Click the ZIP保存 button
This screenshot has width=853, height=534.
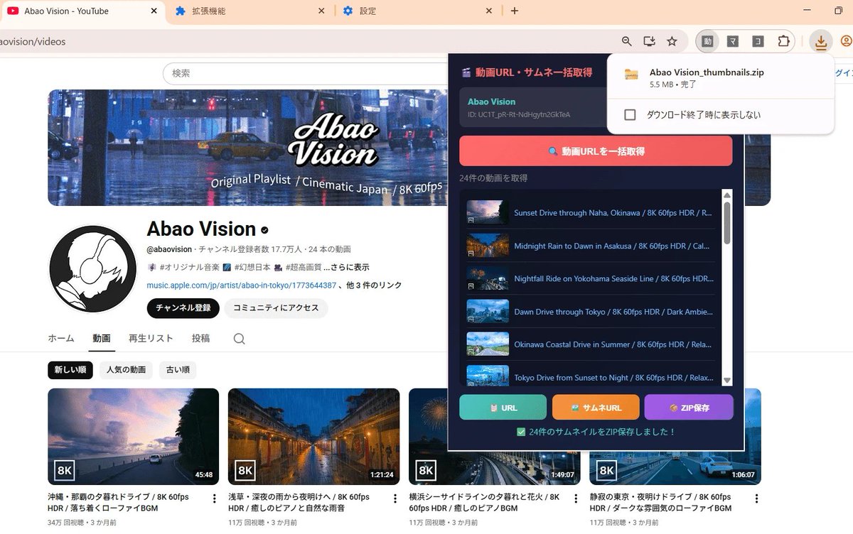point(689,408)
